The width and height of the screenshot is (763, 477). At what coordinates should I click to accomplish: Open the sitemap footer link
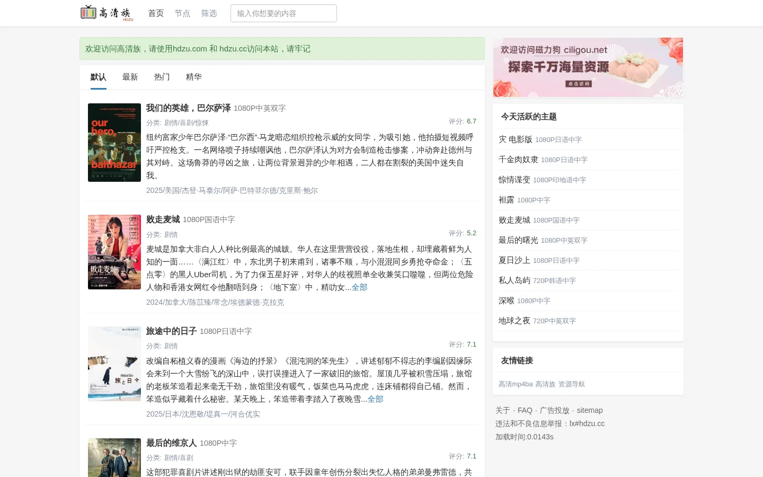click(590, 410)
